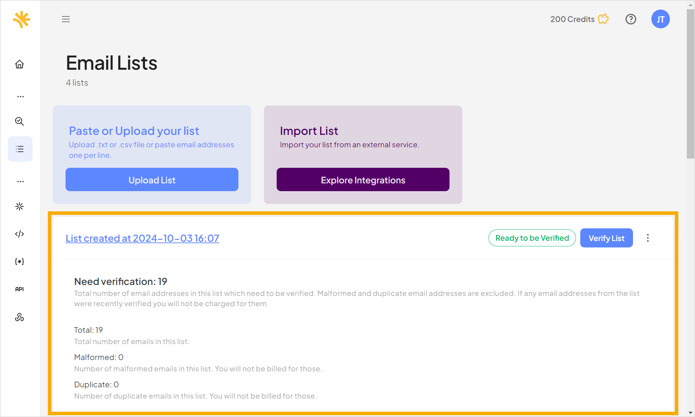Click the asterisk/sparkle icon in sidebar

pos(20,206)
